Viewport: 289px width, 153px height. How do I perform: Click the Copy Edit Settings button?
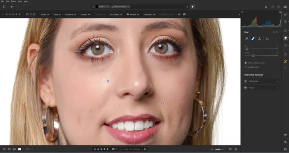pyautogui.click(x=131, y=149)
